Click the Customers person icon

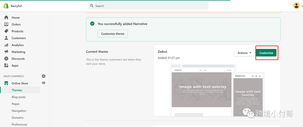click(x=6, y=38)
